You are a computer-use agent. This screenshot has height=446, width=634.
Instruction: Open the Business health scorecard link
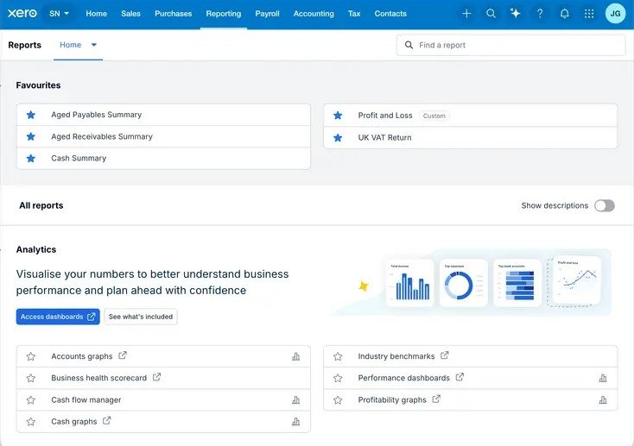pos(99,378)
